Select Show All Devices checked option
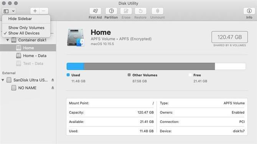This screenshot has width=257, height=144. [24, 33]
